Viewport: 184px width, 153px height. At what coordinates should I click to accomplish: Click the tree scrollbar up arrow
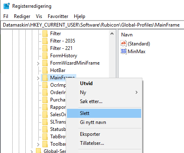[x=112, y=34]
